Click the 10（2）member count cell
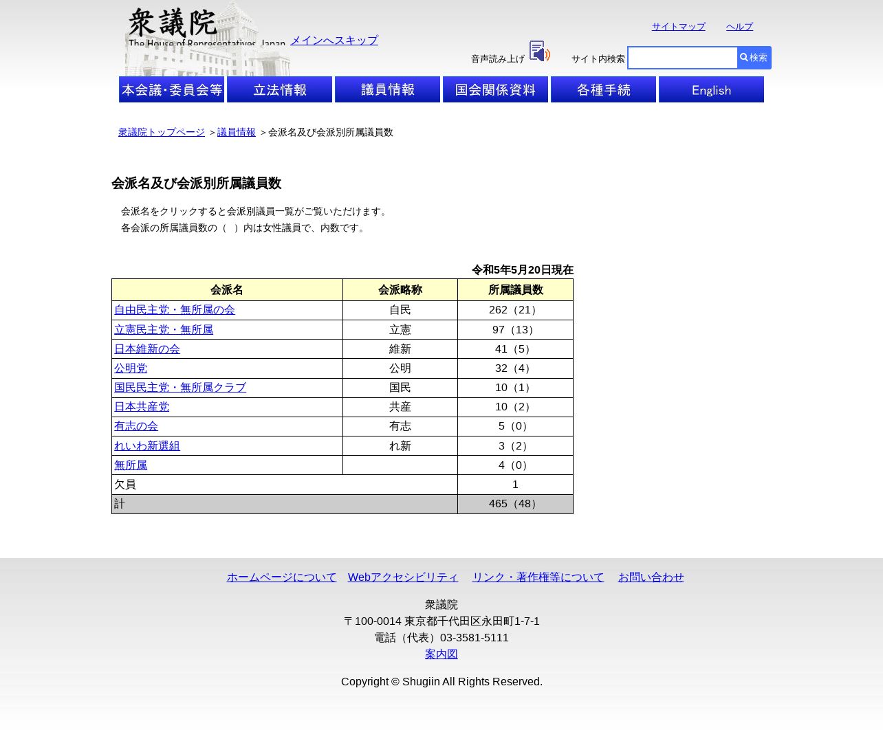This screenshot has width=883, height=730. pos(516,407)
